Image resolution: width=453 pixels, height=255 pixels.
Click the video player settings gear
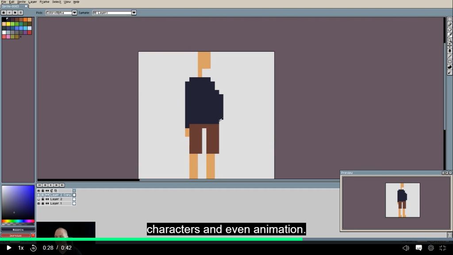[430, 248]
